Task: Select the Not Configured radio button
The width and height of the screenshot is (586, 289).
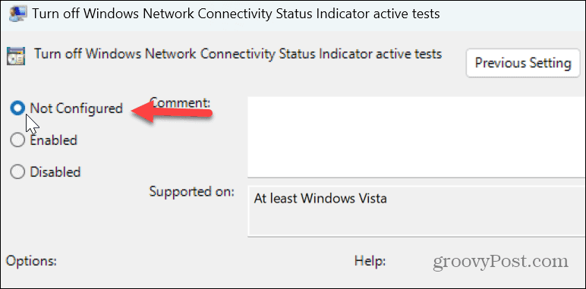Action: click(x=17, y=108)
